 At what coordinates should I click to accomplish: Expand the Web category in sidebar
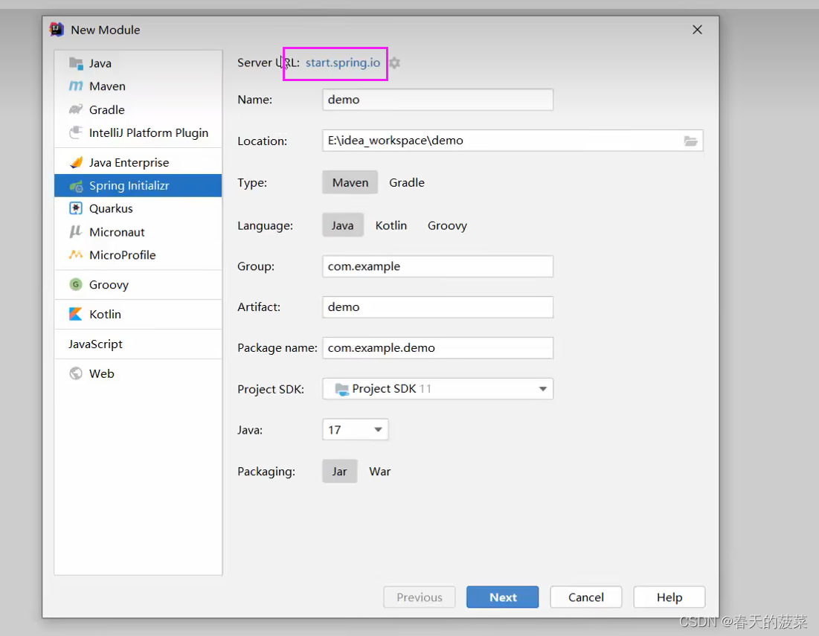coord(102,373)
